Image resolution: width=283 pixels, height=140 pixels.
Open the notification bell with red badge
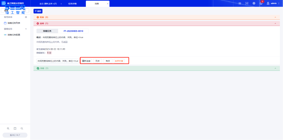(x=261, y=3)
